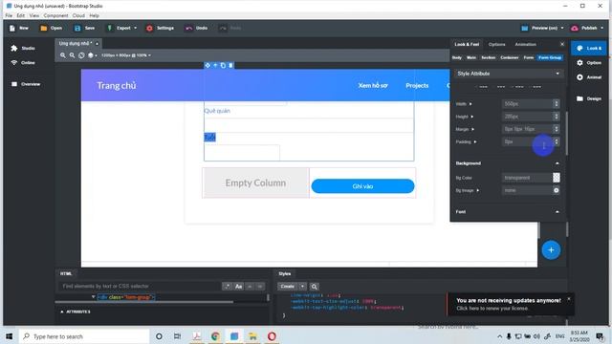Open the Studio panel in left sidebar
The width and height of the screenshot is (612, 344).
tap(23, 48)
